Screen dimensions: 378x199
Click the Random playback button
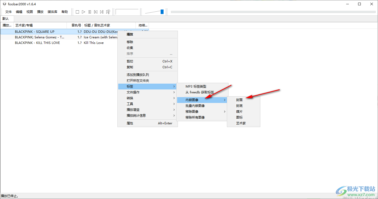tap(108, 12)
